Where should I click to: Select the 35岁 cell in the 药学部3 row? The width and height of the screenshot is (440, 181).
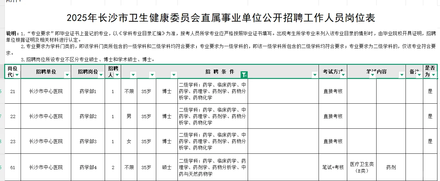pyautogui.click(x=146, y=141)
